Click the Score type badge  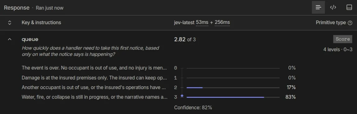[343, 39]
